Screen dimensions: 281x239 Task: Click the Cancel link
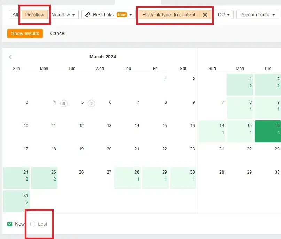58,33
